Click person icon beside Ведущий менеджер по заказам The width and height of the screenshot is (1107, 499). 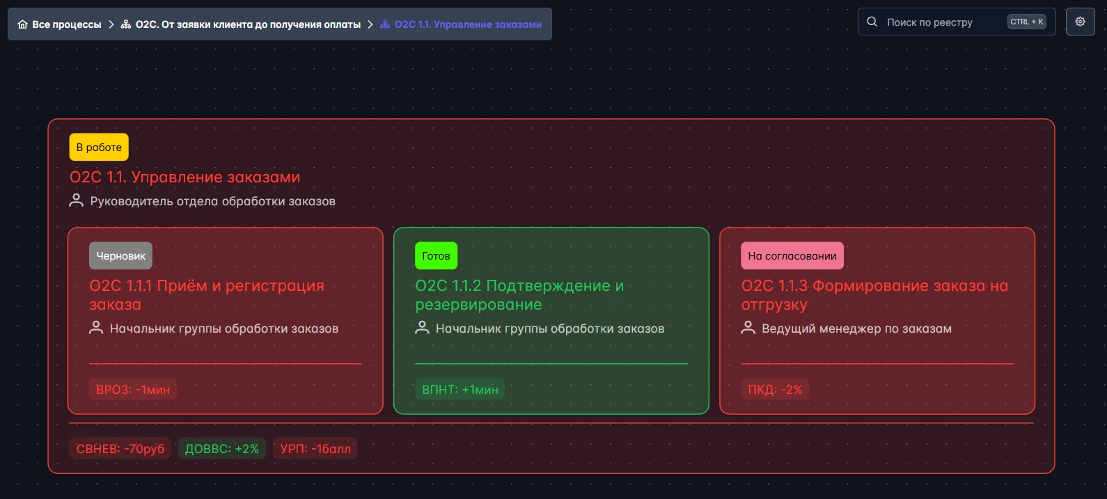pyautogui.click(x=748, y=328)
